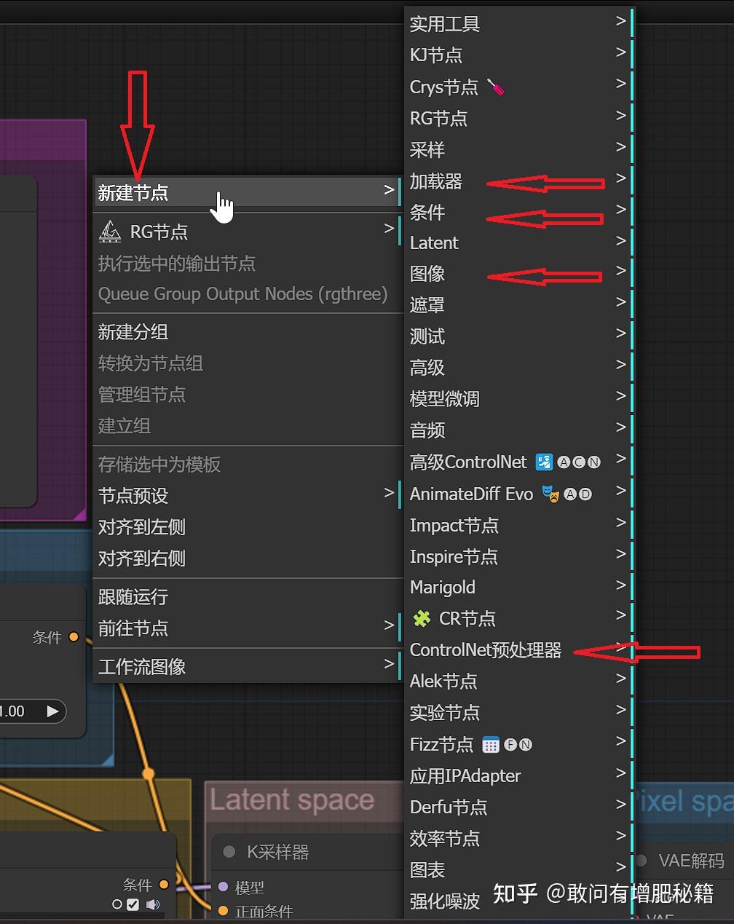Expand the 节点预设 submenu arrow
734x924 pixels.
pyautogui.click(x=389, y=494)
